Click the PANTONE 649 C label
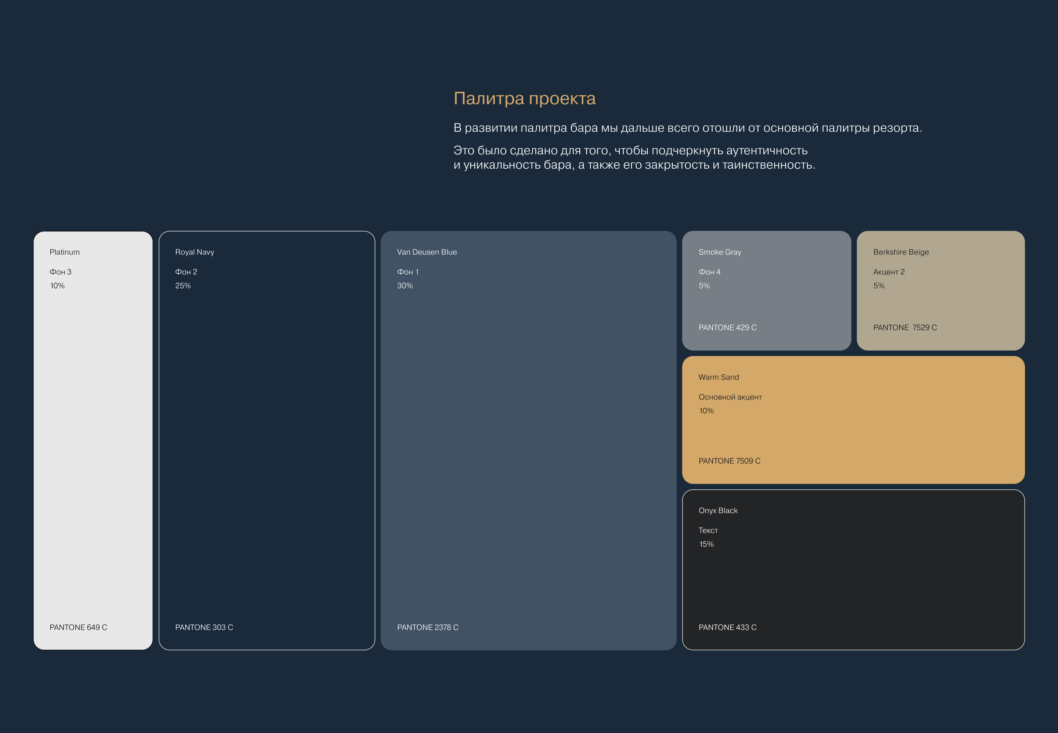The width and height of the screenshot is (1058, 733). point(79,627)
